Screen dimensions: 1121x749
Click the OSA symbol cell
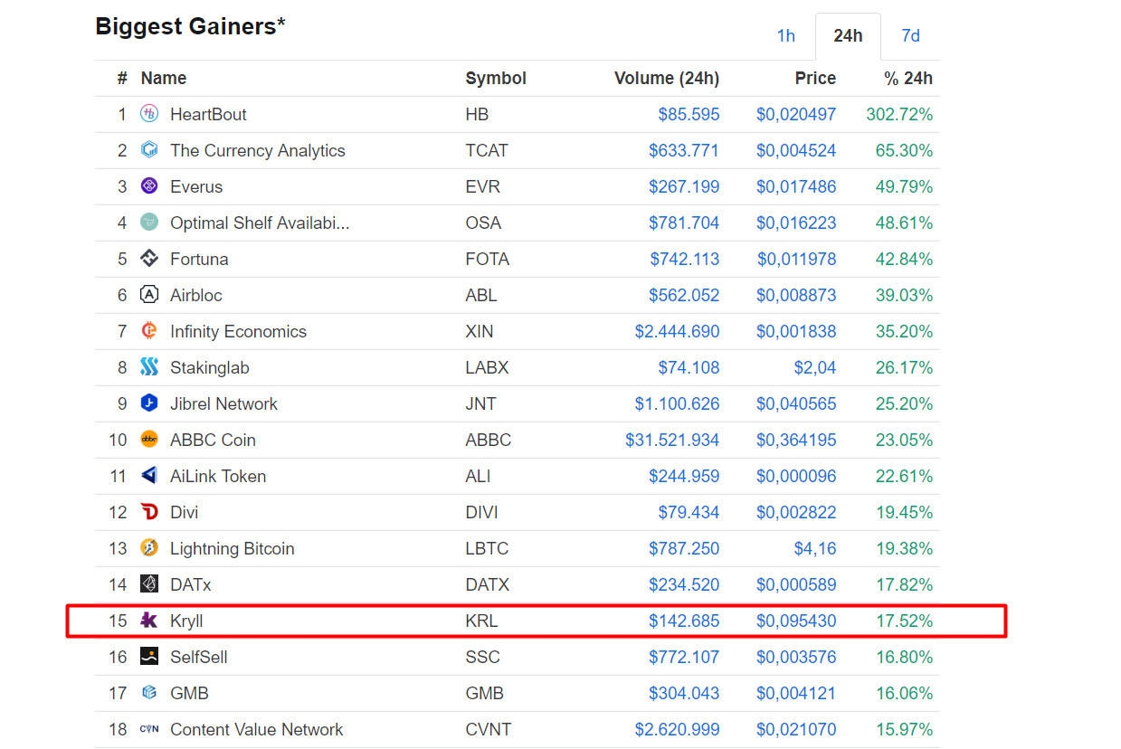click(483, 223)
